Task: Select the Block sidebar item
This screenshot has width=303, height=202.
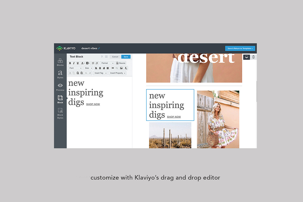Action: (x=60, y=99)
